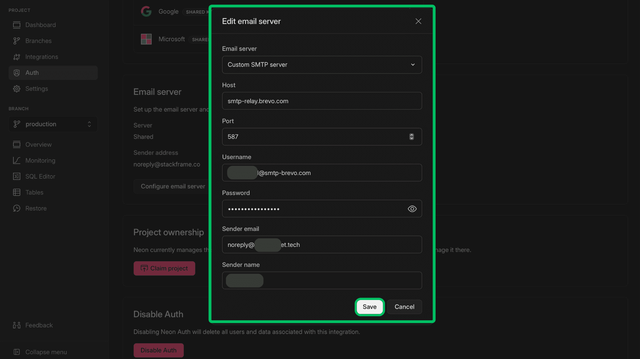
Task: Select the Auth section icon
Action: pos(17,73)
